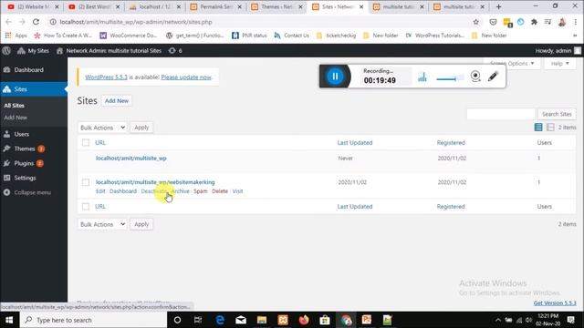Open Users in the sidebar
Viewport: 584px width, 328px height.
coord(34,134)
